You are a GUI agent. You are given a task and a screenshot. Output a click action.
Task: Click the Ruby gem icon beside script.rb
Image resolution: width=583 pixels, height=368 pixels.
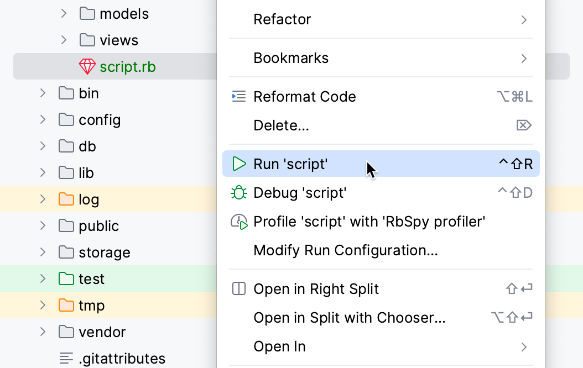[87, 66]
